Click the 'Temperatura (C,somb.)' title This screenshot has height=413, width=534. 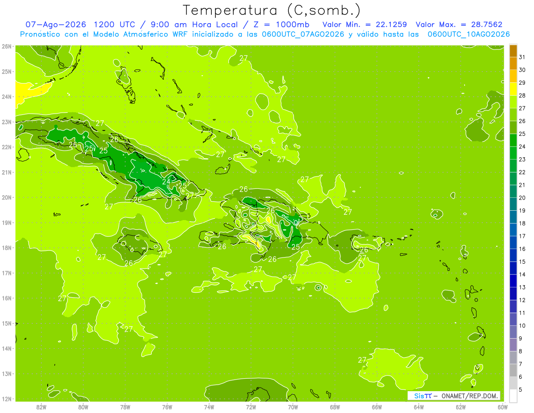tap(272, 10)
